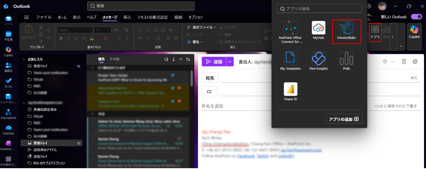
Task: Open the 予定表 calendar in sidebar
Action: point(8,36)
